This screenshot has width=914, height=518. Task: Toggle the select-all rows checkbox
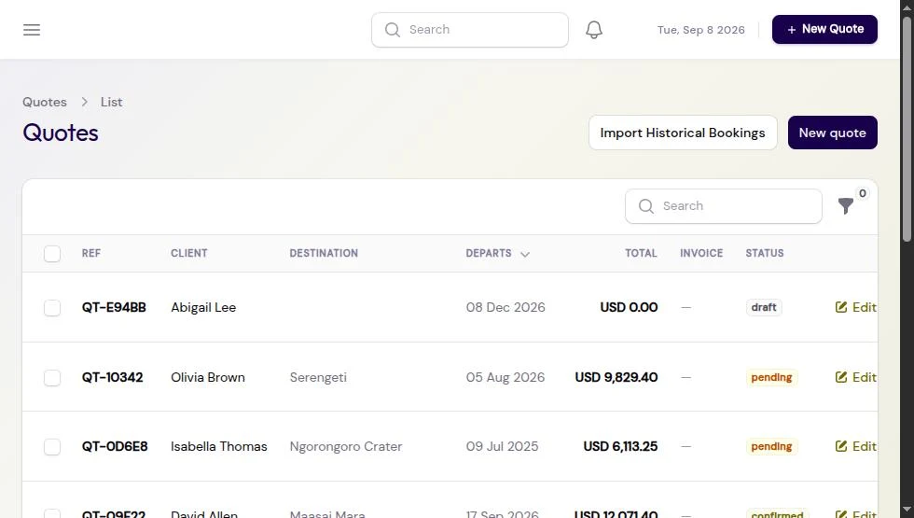click(52, 254)
